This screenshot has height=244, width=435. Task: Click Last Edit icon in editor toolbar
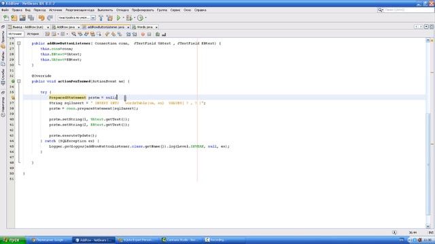click(48, 35)
